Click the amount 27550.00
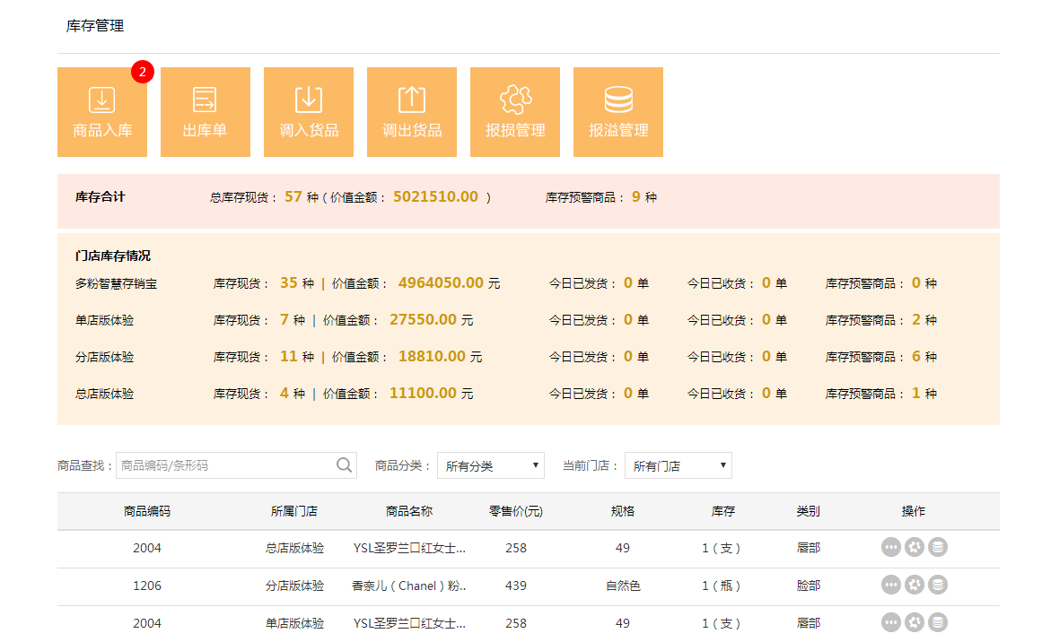Viewport: 1059px width, 642px height. (423, 319)
